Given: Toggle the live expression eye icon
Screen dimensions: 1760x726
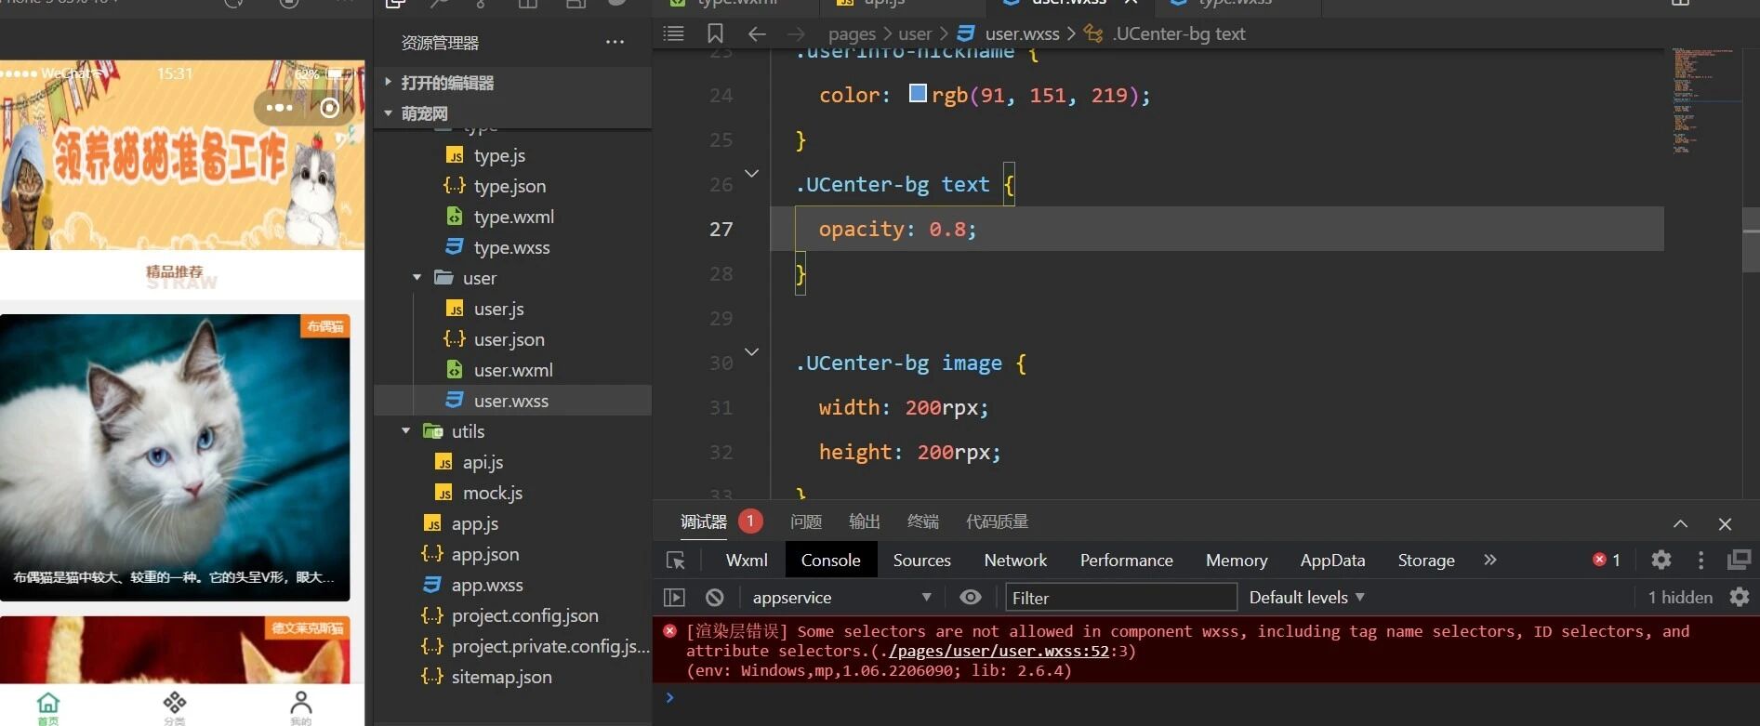Looking at the screenshot, I should 970,597.
